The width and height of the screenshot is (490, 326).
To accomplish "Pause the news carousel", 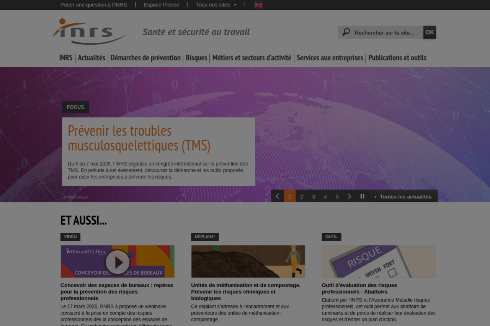I will point(362,196).
